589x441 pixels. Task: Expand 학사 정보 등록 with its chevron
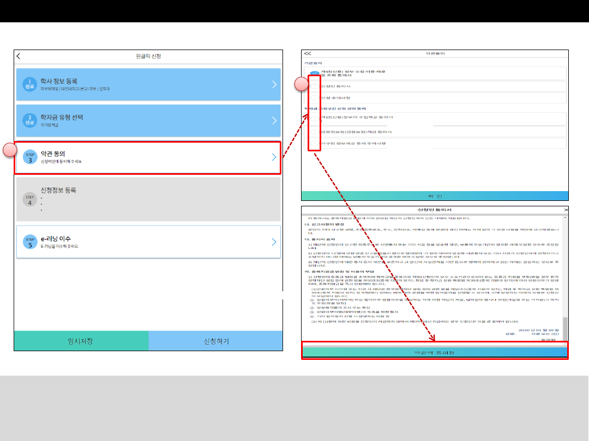[274, 84]
